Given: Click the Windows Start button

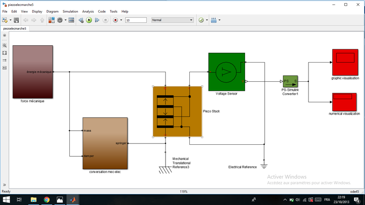Looking at the screenshot, I should (6, 200).
